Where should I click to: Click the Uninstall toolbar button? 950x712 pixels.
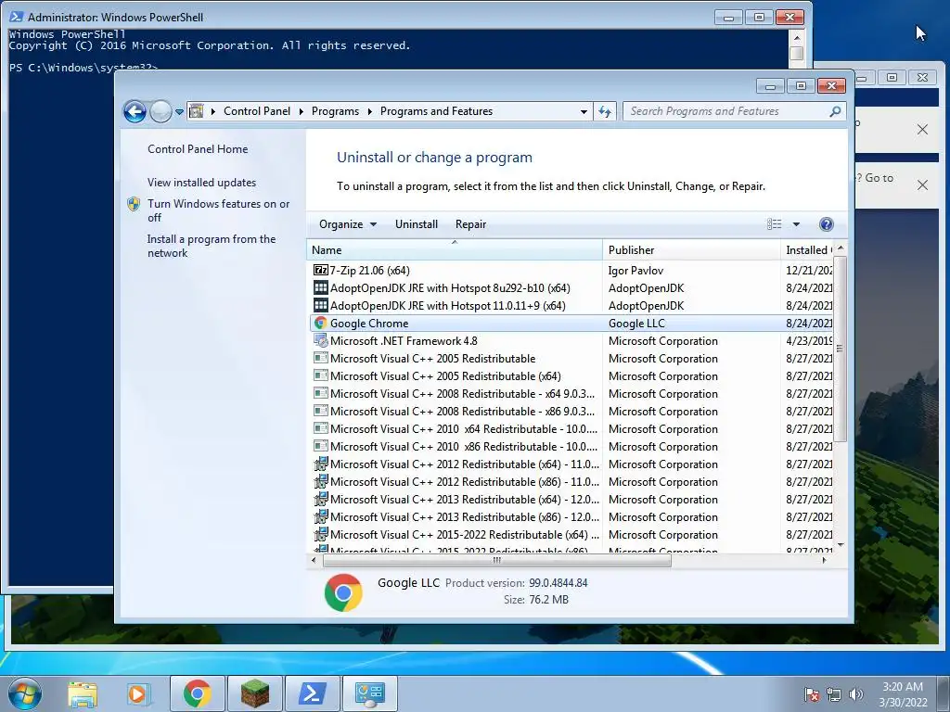(417, 224)
